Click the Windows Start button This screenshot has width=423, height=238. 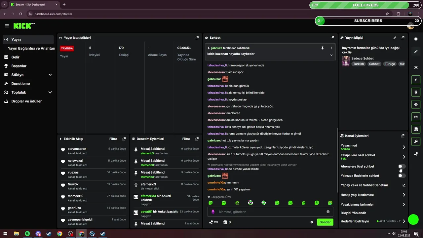tap(5, 234)
